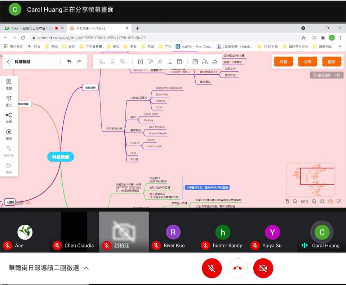Click the minimap navigation thumbnail

pos(311,179)
